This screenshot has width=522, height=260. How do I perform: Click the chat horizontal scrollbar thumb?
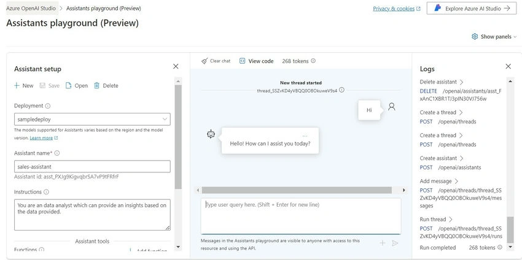pyautogui.click(x=297, y=190)
